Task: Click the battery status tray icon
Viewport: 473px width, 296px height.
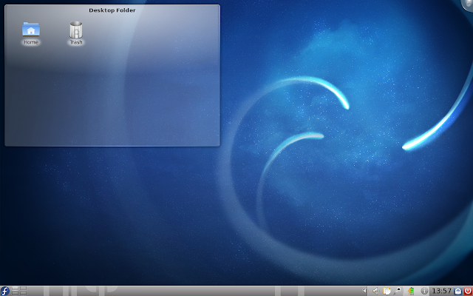Action: coord(410,290)
